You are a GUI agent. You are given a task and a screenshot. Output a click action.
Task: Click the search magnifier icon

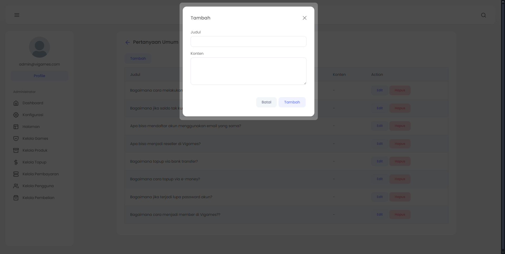click(483, 15)
